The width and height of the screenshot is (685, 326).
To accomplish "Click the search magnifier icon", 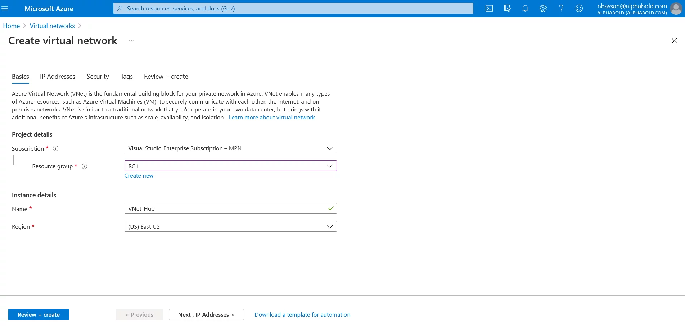I will coord(120,8).
